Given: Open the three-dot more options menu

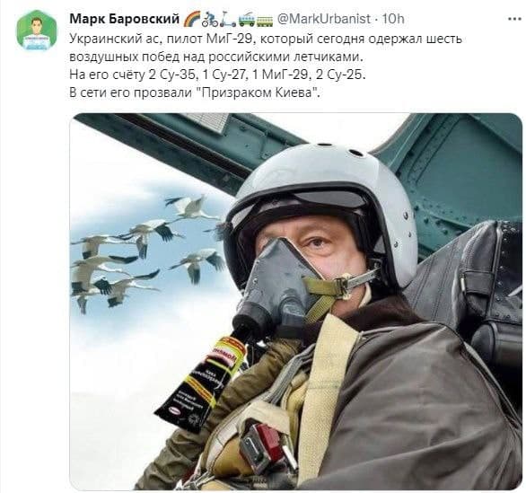Looking at the screenshot, I should [x=515, y=19].
